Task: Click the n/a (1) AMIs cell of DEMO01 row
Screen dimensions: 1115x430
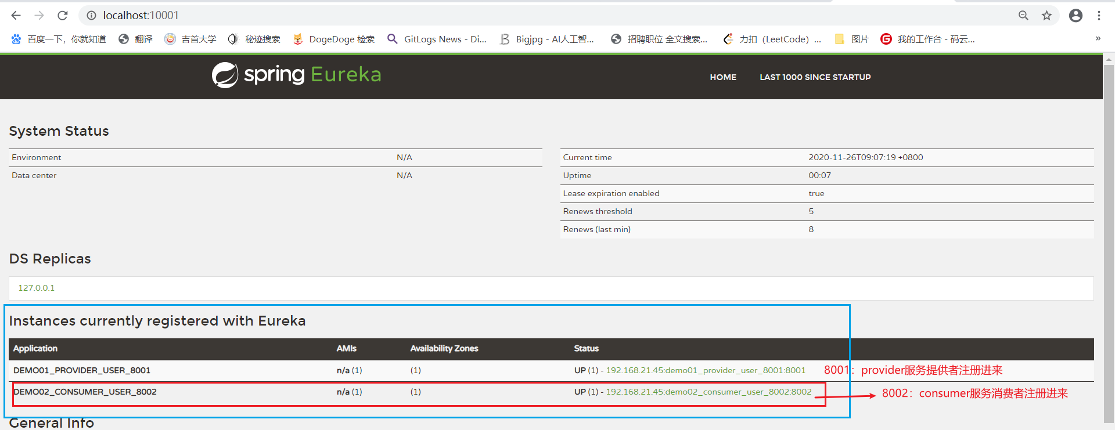Action: 350,370
